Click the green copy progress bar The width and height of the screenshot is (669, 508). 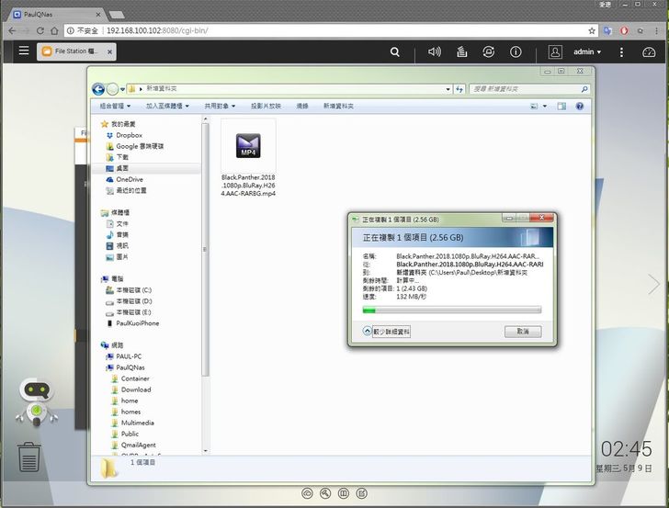point(451,310)
